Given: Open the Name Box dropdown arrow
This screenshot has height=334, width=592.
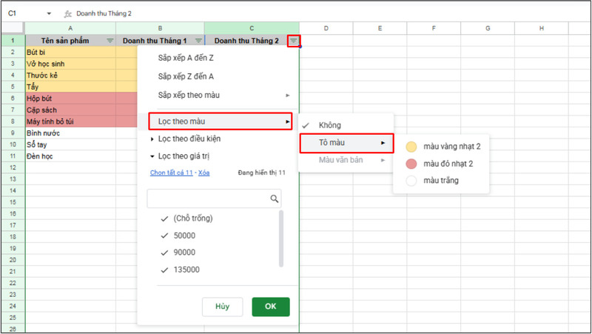Looking at the screenshot, I should point(49,13).
